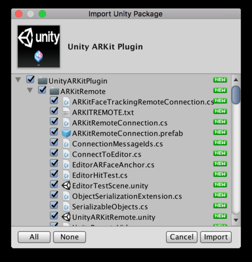The height and width of the screenshot is (262, 252).
Task: Click the Import button
Action: [216, 237]
